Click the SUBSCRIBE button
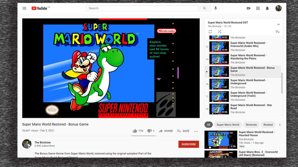The width and height of the screenshot is (298, 167). click(189, 144)
